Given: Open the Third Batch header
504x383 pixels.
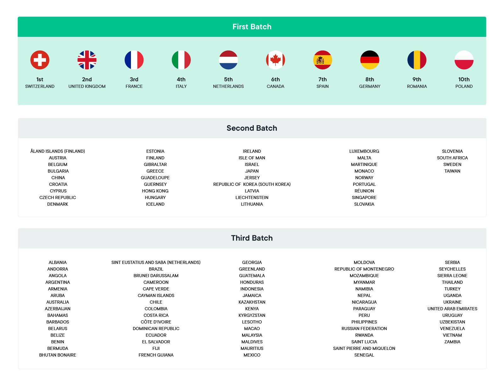Looking at the screenshot, I should click(252, 238).
